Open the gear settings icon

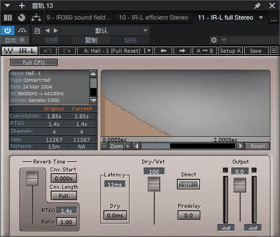pos(214,40)
